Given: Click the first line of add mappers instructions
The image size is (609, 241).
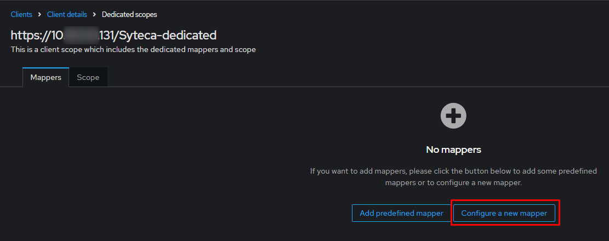Looking at the screenshot, I should (453, 171).
